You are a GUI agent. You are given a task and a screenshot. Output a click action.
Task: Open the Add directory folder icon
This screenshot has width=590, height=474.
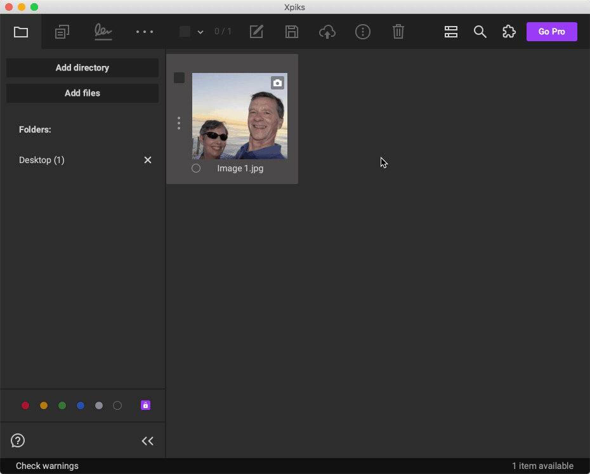coord(20,32)
